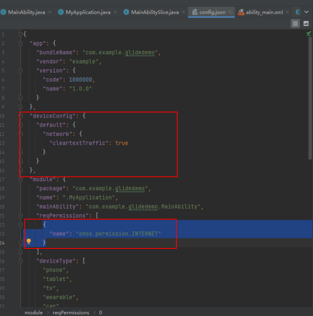Select the config.json tab
The image size is (313, 316).
pyautogui.click(x=212, y=12)
